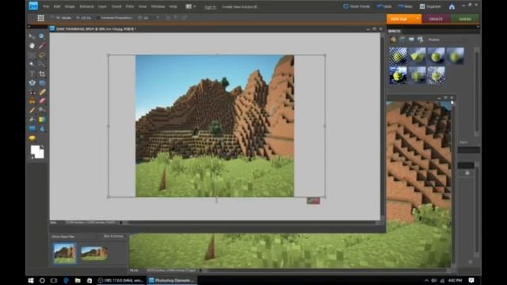This screenshot has height=285, width=507.
Task: Click the Redo button
Action: (x=405, y=6)
